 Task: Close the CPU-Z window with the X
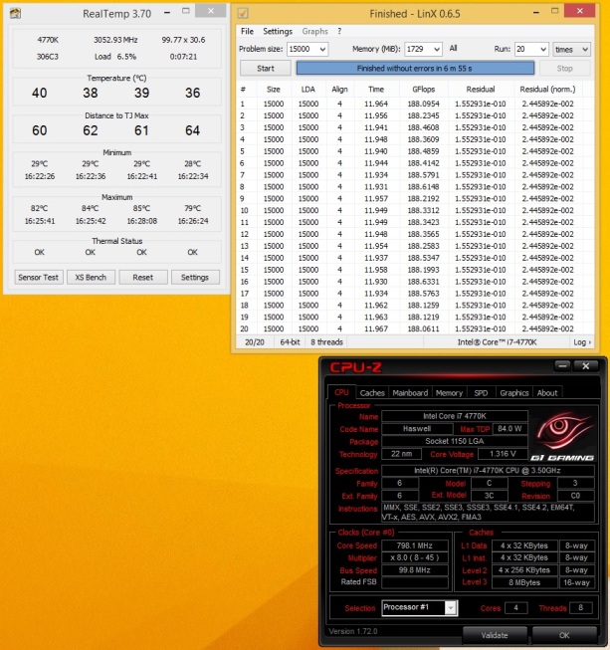(587, 366)
